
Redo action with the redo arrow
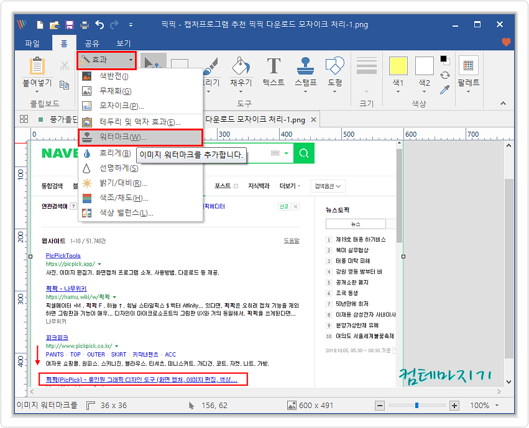tap(114, 25)
